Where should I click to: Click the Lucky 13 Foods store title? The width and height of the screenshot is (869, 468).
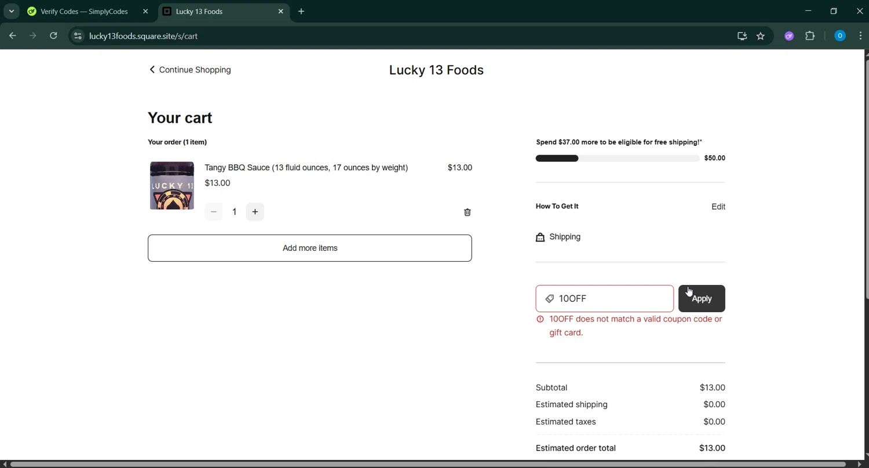pyautogui.click(x=436, y=70)
